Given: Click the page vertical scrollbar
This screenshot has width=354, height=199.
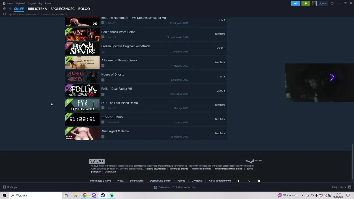Looking at the screenshot, I should coord(353,162).
